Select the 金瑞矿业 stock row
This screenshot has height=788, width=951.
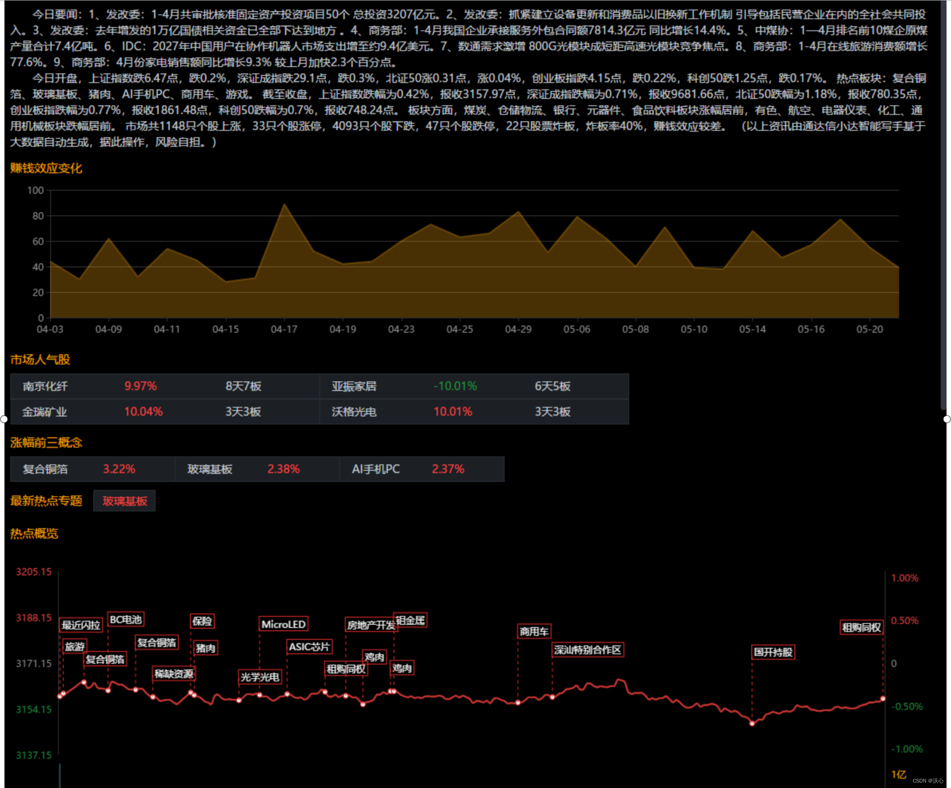[x=45, y=412]
